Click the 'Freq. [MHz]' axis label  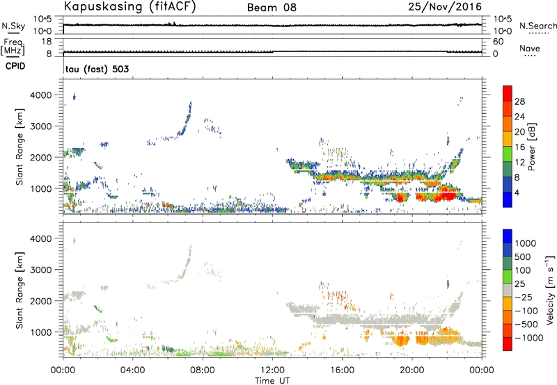point(13,47)
